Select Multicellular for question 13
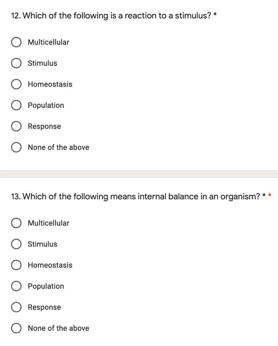This screenshot has width=278, height=346. [x=16, y=223]
